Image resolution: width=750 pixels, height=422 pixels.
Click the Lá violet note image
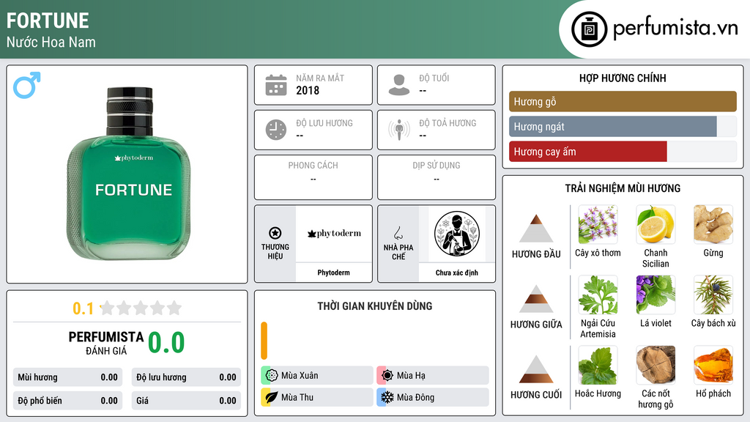tap(656, 295)
